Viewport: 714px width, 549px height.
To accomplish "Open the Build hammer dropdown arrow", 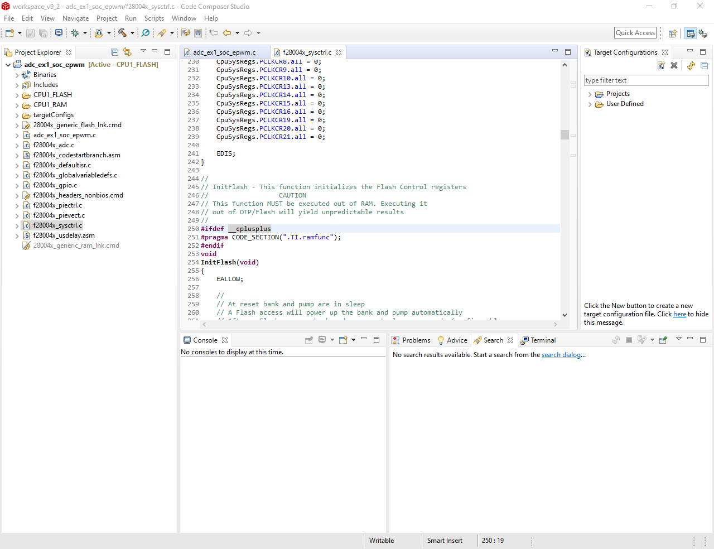I will (x=132, y=33).
